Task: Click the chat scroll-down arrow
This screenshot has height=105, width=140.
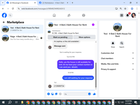Action: (x=96, y=89)
